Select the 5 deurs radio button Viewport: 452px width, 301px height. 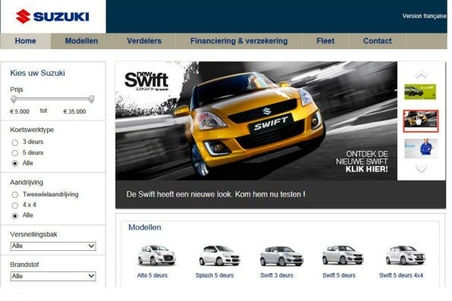[15, 153]
